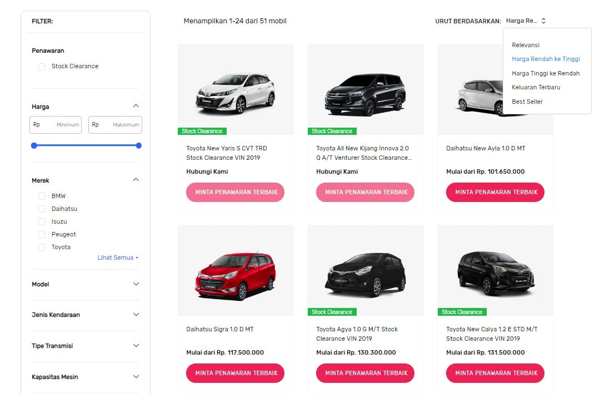Open the silver Daihatsu Ayla car image
The width and height of the screenshot is (600, 394).
(481, 98)
